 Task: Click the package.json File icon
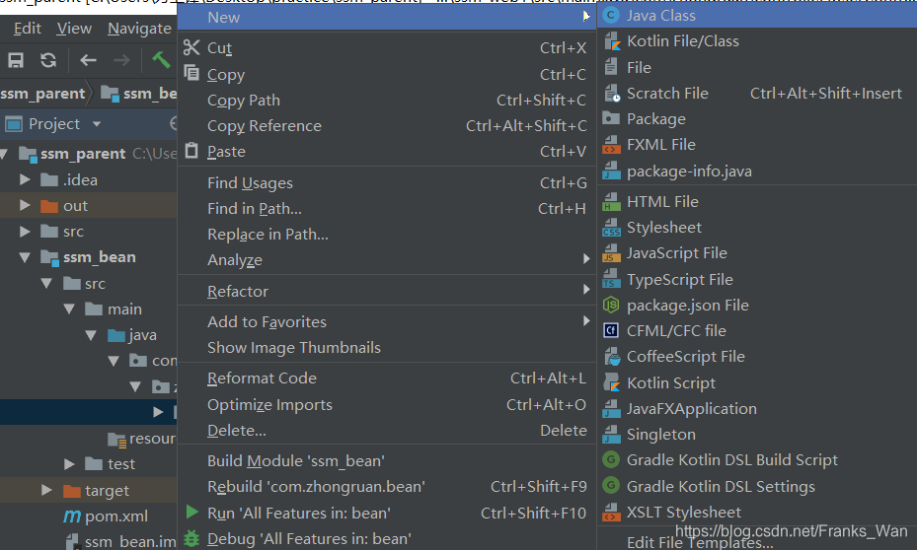point(611,305)
